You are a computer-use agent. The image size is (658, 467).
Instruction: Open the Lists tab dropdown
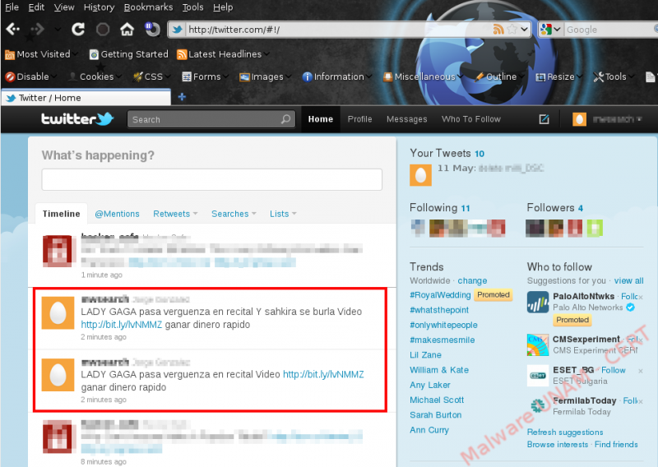click(x=283, y=214)
